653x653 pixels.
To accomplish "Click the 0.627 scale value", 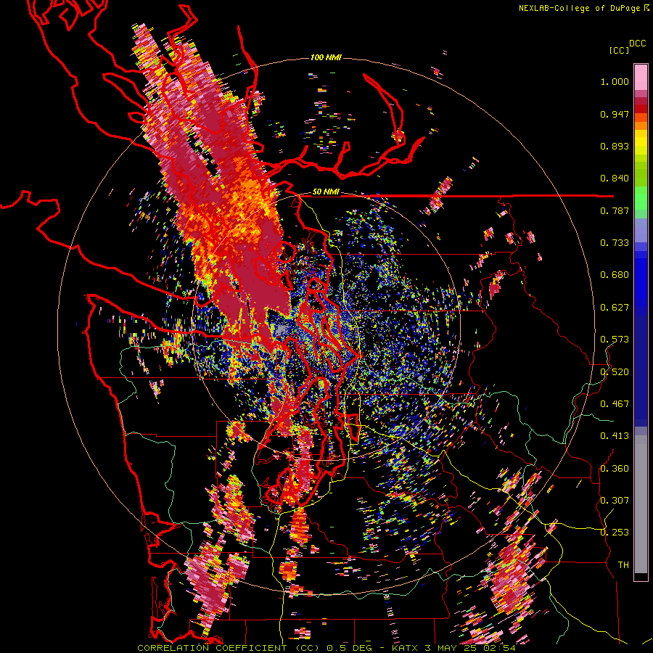I will coord(615,308).
